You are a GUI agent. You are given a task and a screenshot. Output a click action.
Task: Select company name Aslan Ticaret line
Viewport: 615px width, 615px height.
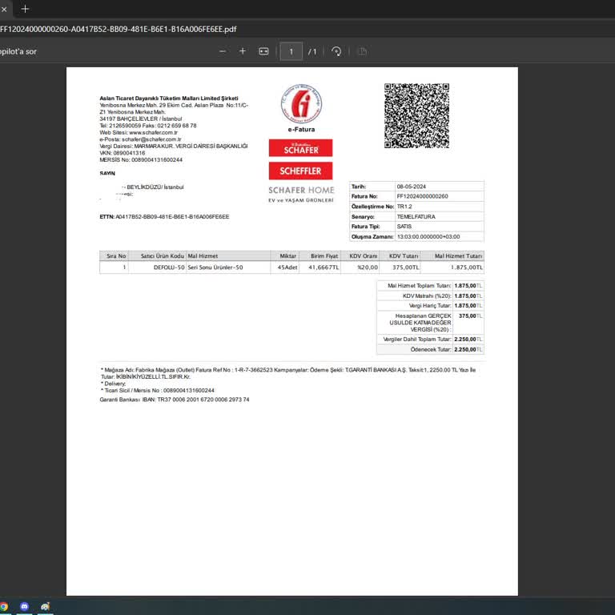[169, 98]
